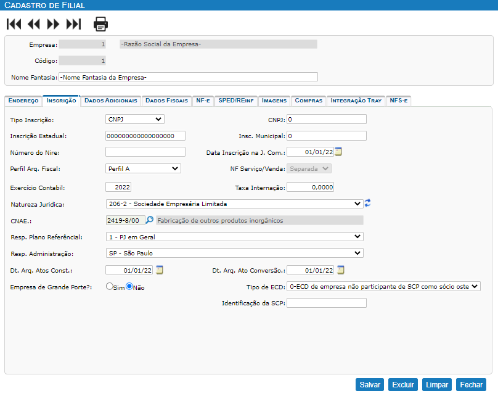The height and width of the screenshot is (396, 498).
Task: Expand the Natureza Jurídica dropdown
Action: coord(234,204)
